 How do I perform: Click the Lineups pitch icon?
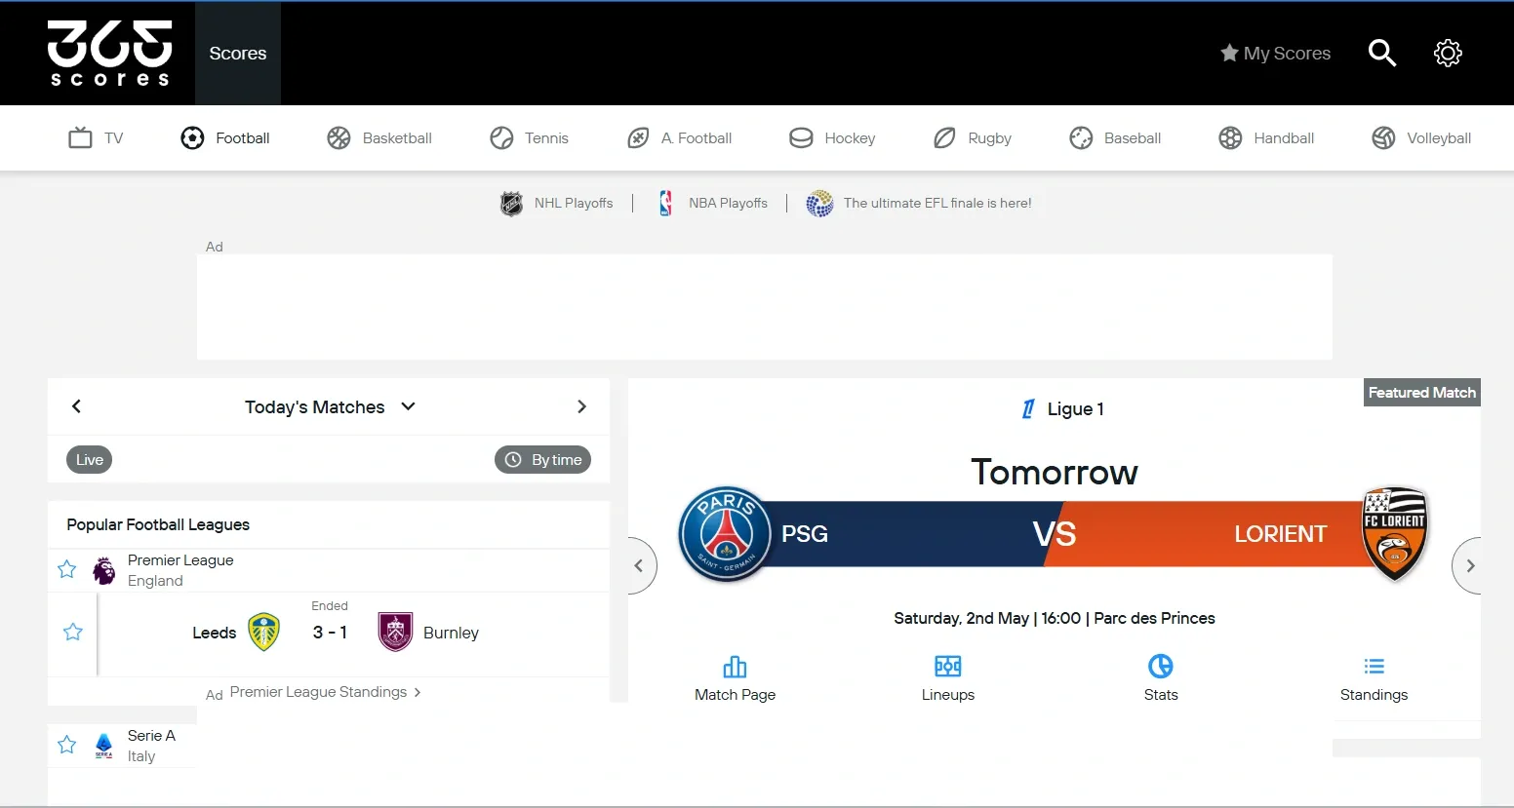pos(948,667)
